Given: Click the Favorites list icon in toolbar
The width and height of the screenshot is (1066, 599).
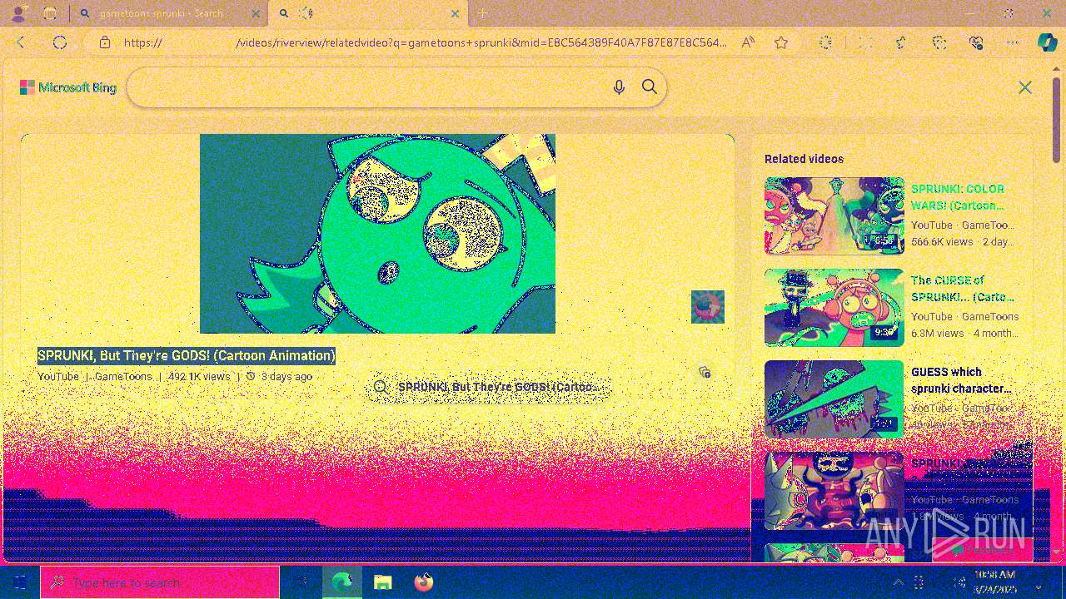Looking at the screenshot, I should tap(901, 42).
